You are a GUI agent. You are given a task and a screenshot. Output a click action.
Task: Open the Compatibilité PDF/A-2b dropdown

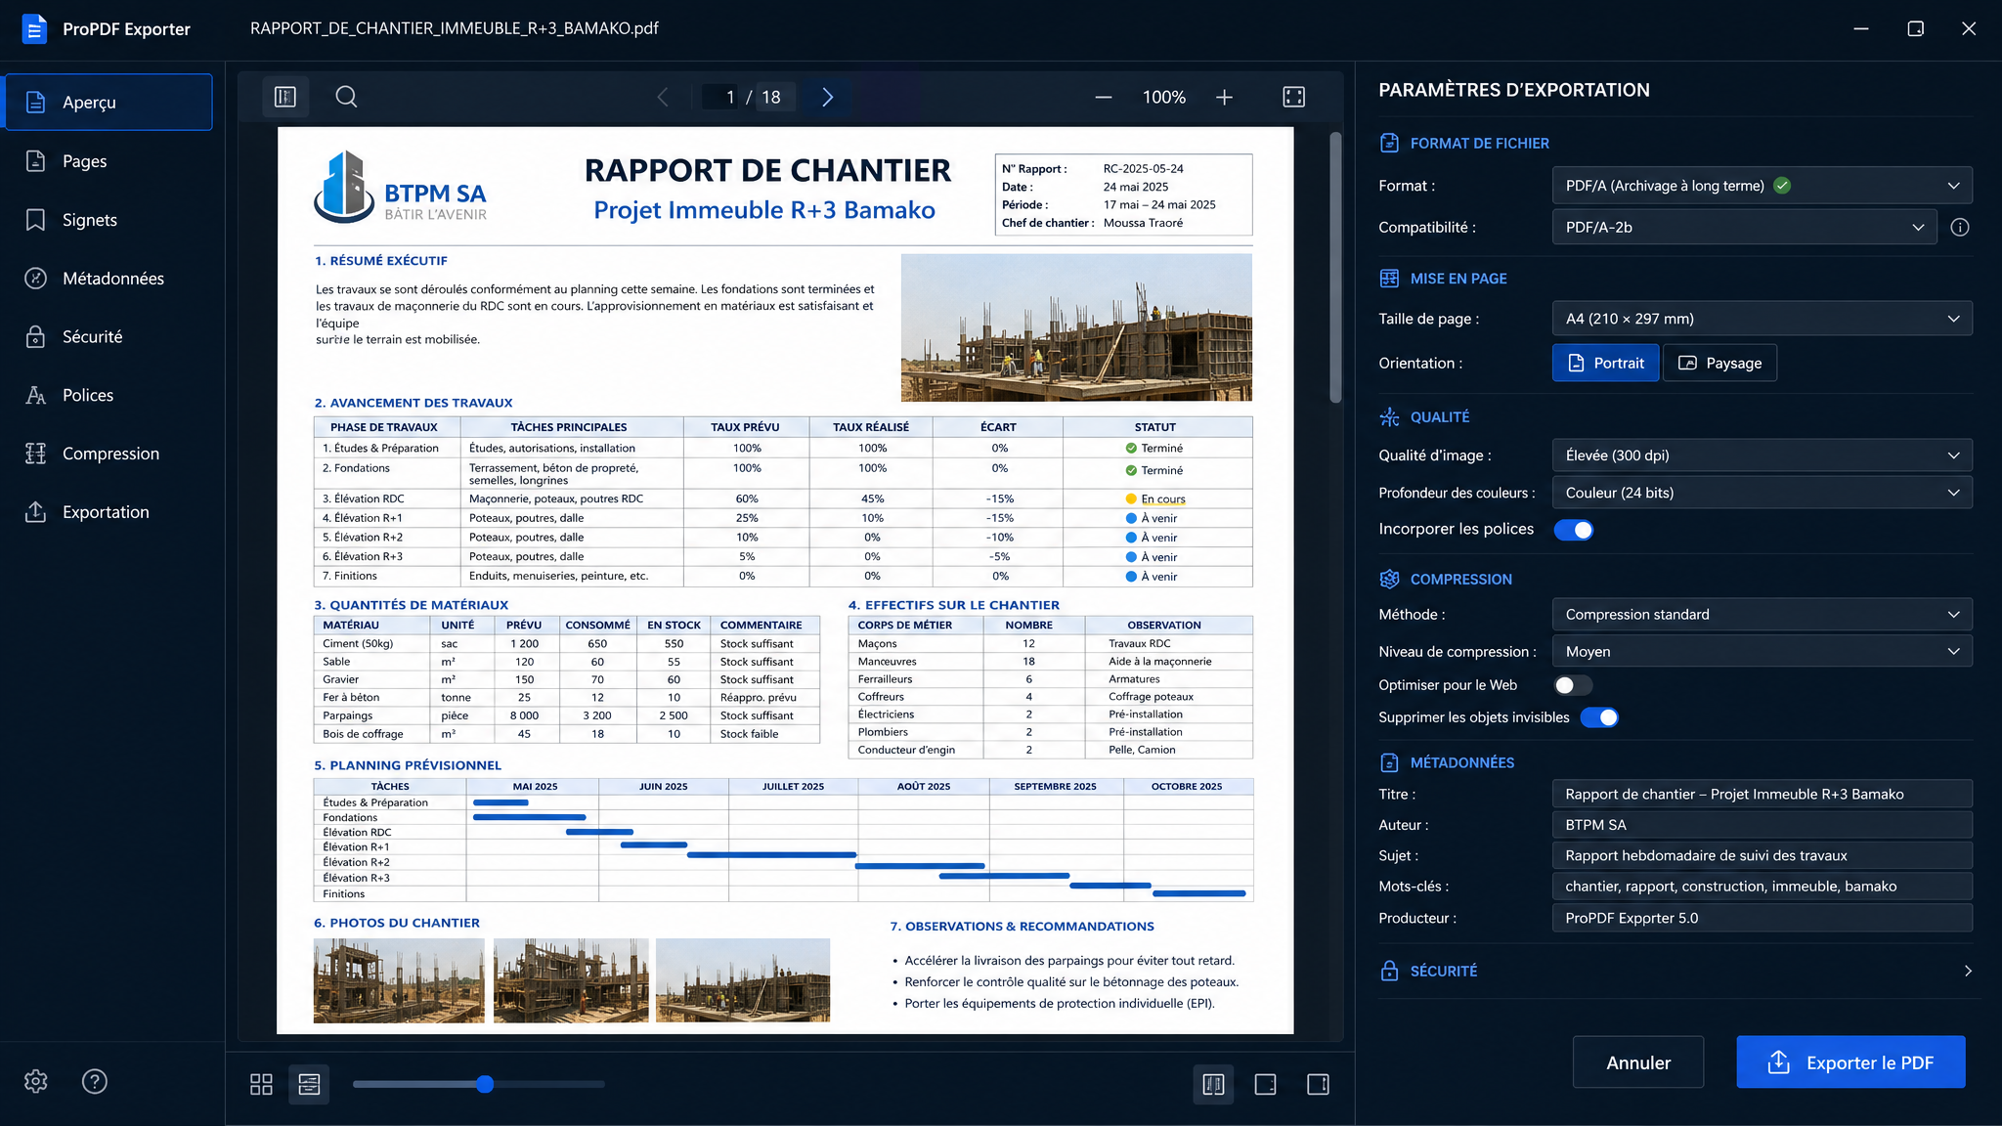coord(1744,227)
